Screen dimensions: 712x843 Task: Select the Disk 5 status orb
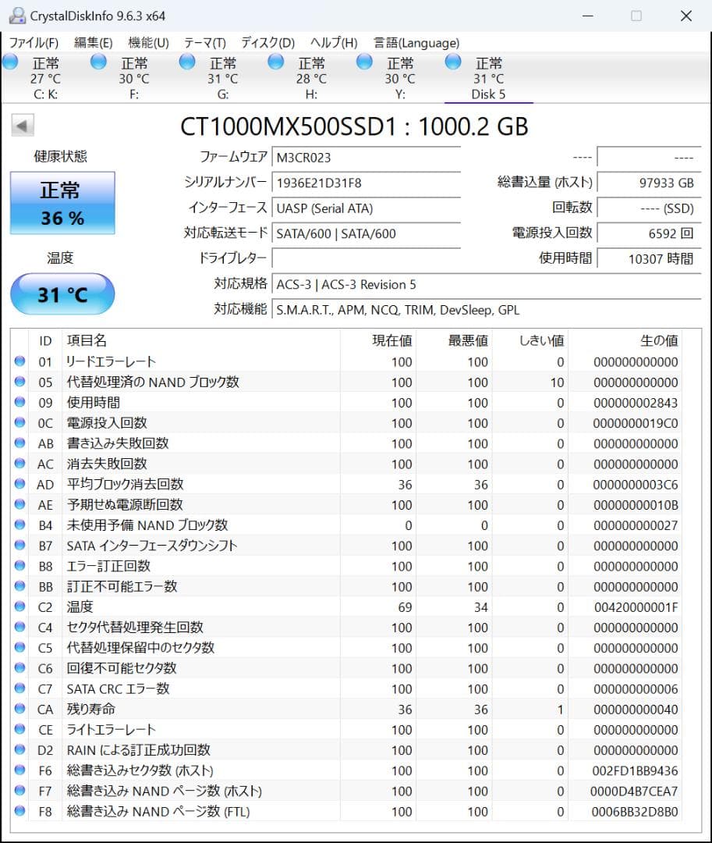pos(452,62)
